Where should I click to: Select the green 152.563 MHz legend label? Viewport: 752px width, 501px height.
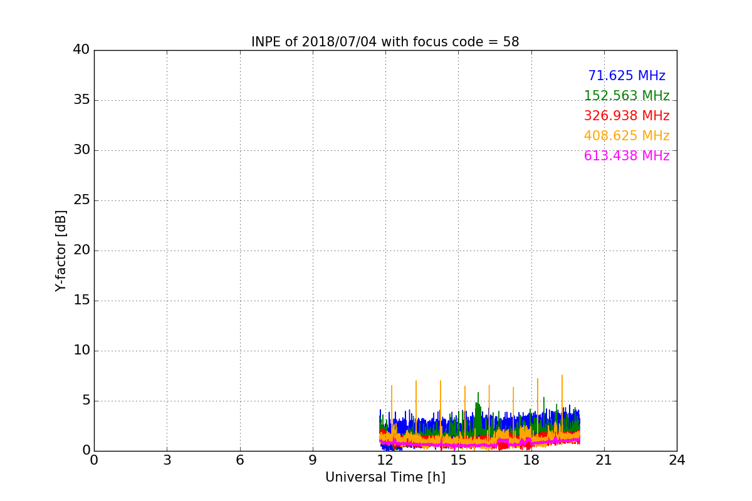click(627, 96)
